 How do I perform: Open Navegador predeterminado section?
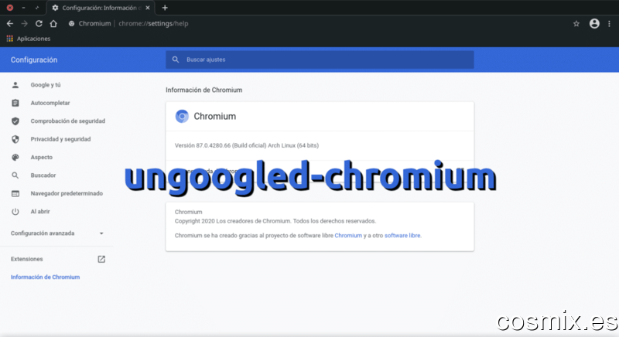point(67,193)
